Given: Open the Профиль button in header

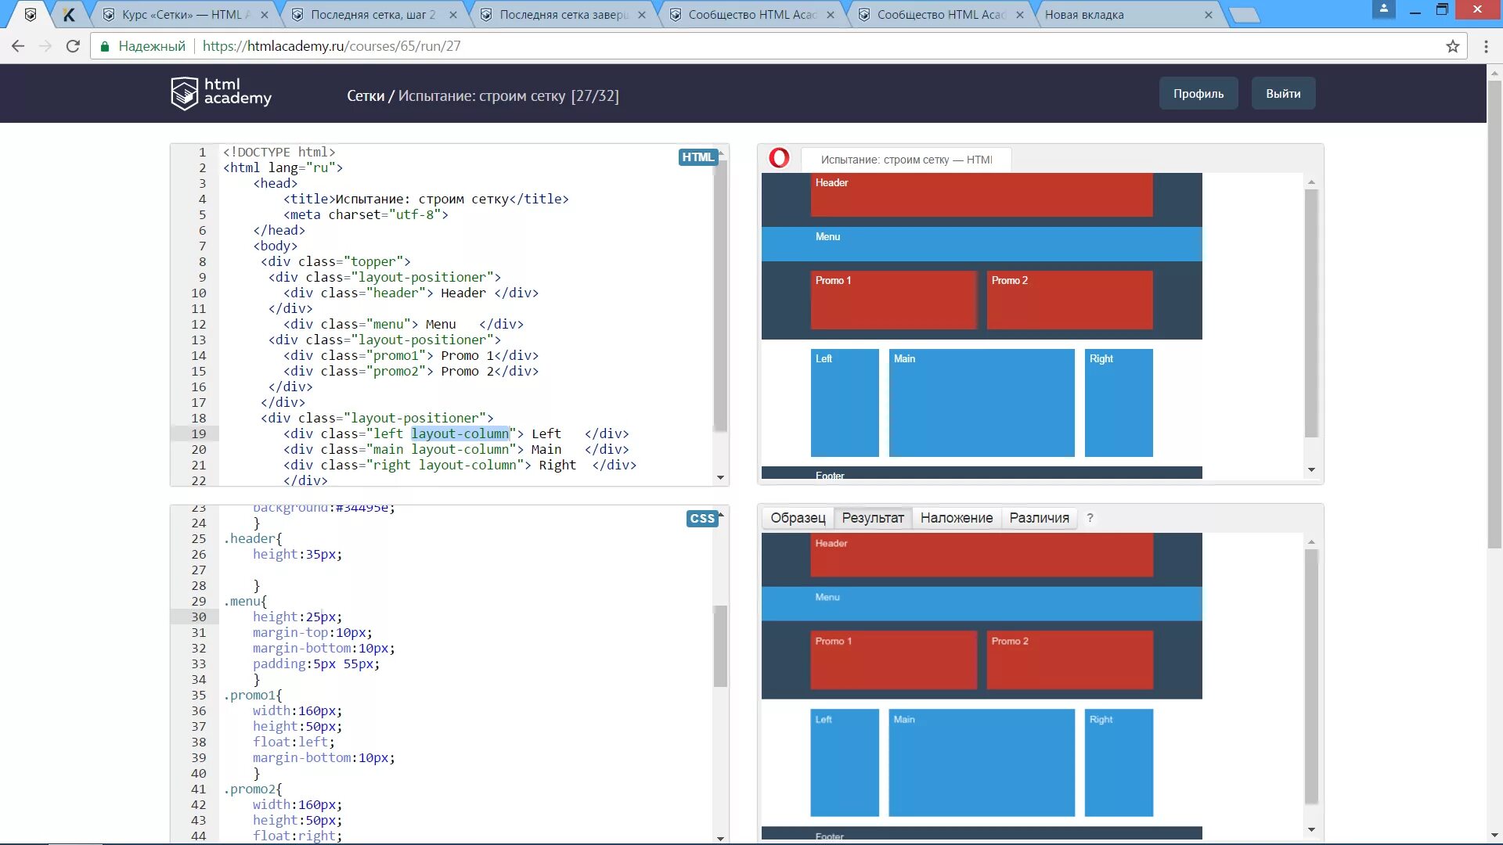Looking at the screenshot, I should 1199,94.
